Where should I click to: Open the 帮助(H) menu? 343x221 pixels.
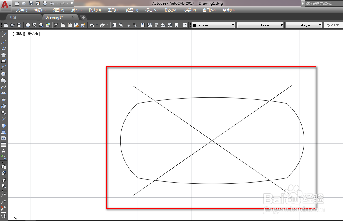click(x=229, y=10)
